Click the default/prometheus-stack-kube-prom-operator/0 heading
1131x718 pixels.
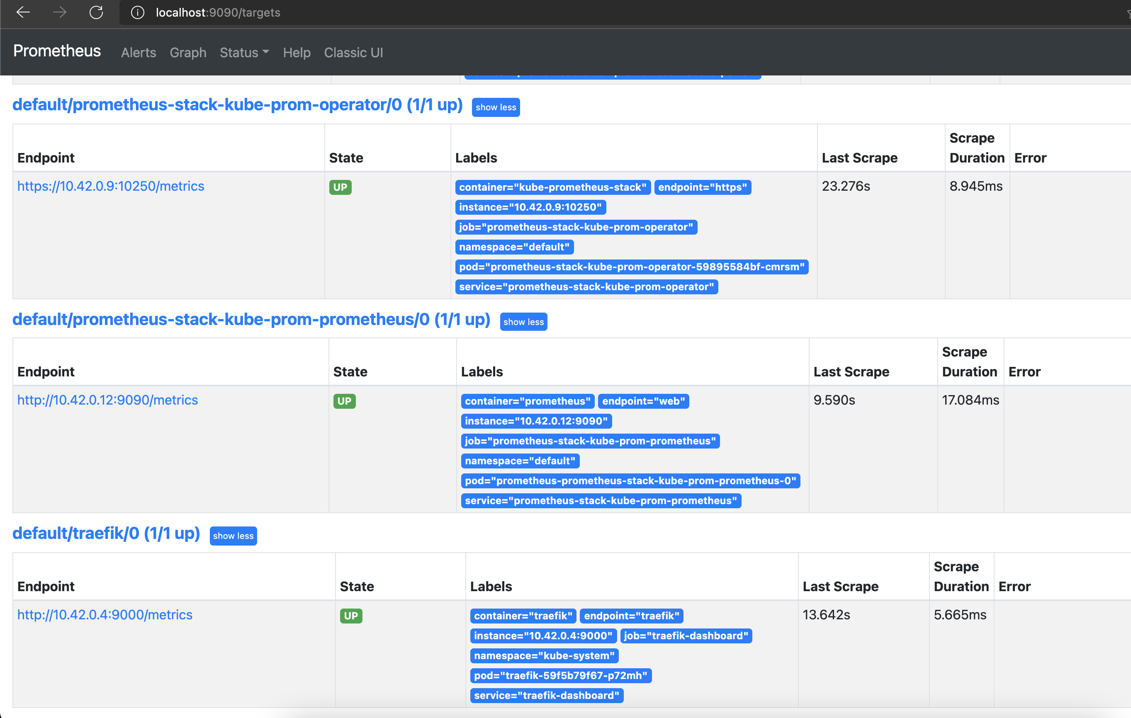coord(238,105)
